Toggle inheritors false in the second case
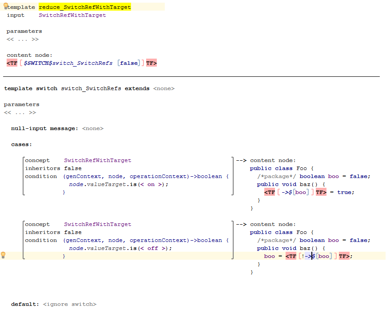Viewport: 386px width, 313px height. pyautogui.click(x=72, y=232)
